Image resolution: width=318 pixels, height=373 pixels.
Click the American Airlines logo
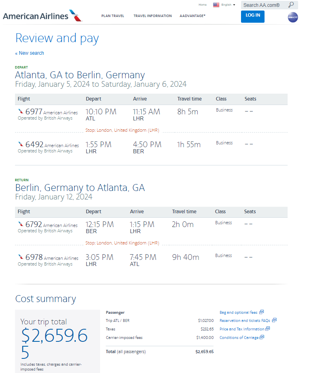43,16
